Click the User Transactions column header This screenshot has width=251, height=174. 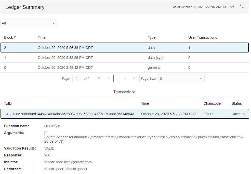coord(202,37)
